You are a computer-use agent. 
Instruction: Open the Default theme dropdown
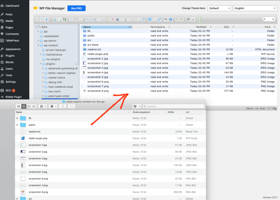(x=220, y=8)
